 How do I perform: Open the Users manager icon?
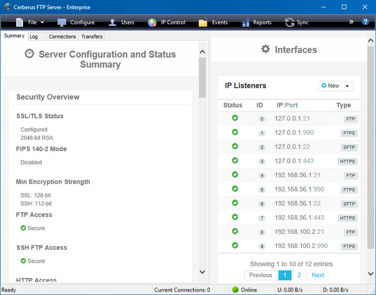112,22
